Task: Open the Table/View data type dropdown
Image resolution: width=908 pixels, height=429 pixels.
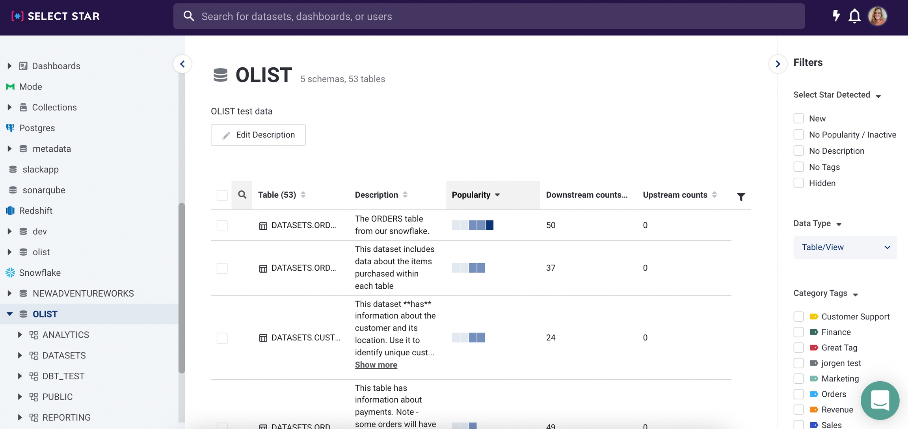Action: pos(845,247)
